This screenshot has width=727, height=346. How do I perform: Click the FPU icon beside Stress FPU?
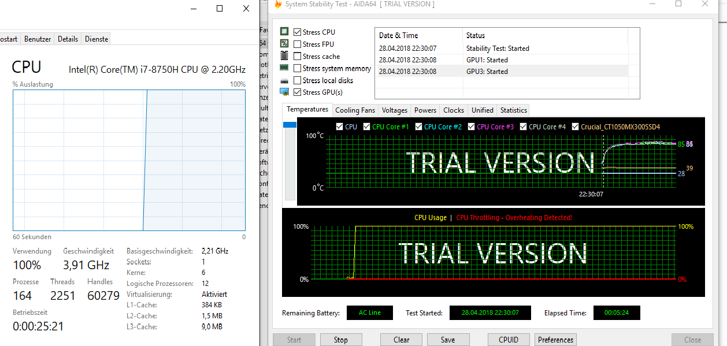[284, 44]
